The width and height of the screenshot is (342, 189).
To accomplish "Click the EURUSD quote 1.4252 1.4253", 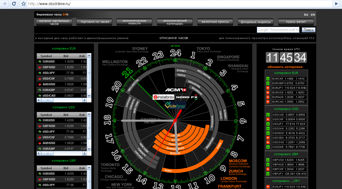I will [x=289, y=93].
